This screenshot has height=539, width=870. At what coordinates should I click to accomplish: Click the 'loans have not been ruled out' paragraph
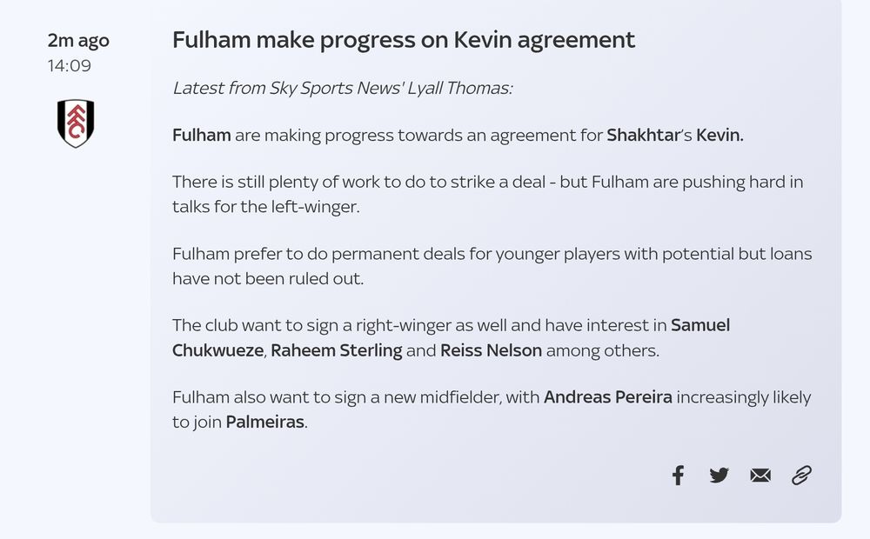click(492, 266)
